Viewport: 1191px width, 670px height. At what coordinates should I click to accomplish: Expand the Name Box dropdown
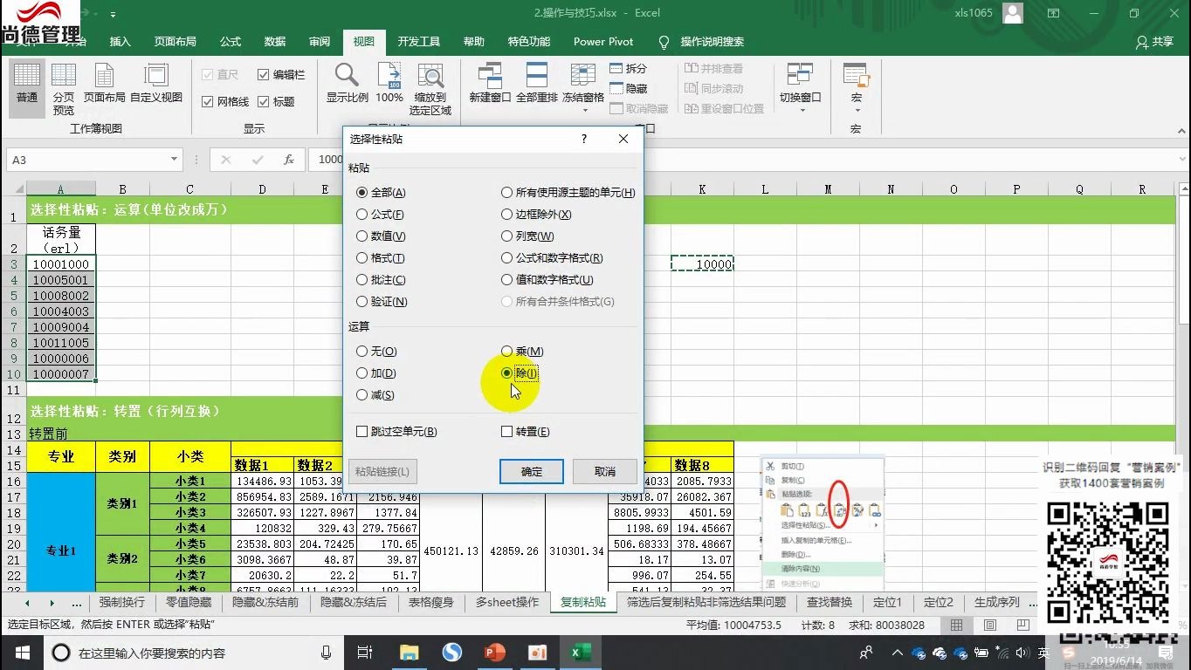(175, 160)
